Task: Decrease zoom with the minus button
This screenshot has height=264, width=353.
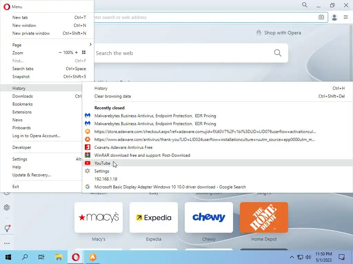Action: click(60, 53)
